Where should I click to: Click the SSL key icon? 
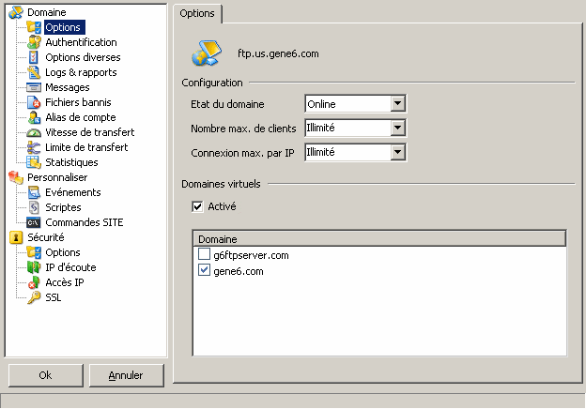coord(34,297)
